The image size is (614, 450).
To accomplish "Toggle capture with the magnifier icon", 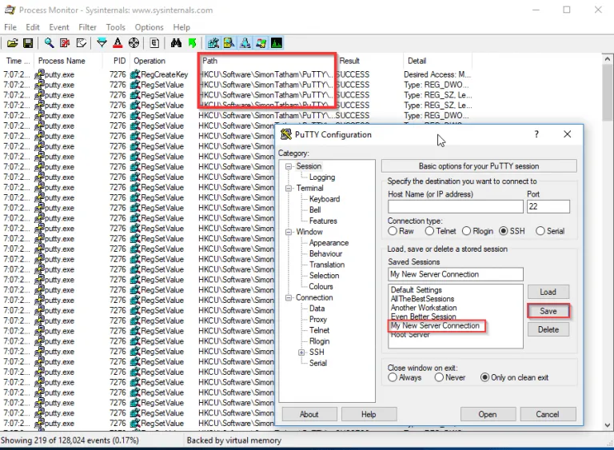I will pyautogui.click(x=50, y=43).
